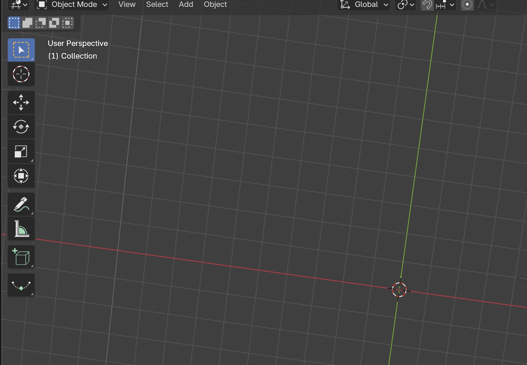This screenshot has height=365, width=527.
Task: Click the bottom curve tool in toolbar
Action: point(21,285)
